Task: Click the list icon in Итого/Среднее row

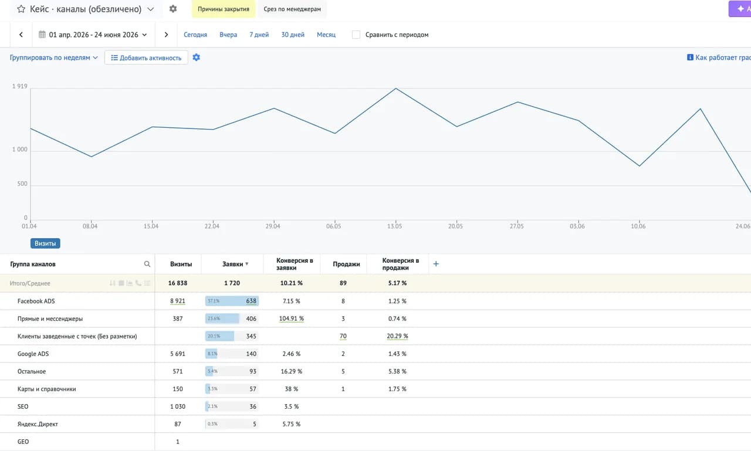Action: pyautogui.click(x=147, y=283)
